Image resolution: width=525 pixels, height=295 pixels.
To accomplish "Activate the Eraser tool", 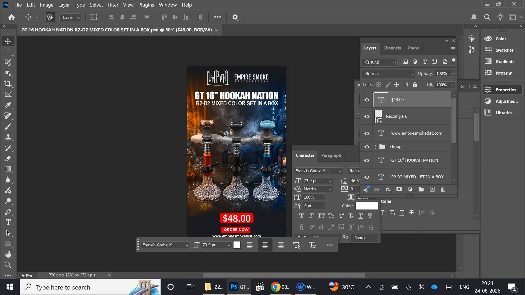I will [8, 158].
